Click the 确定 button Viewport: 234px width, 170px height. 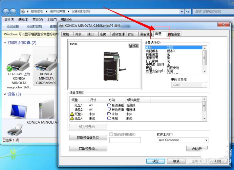click(155, 161)
